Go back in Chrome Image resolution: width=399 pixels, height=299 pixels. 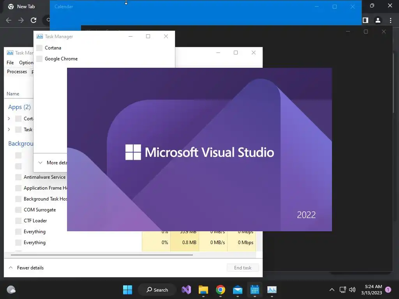pyautogui.click(x=9, y=20)
